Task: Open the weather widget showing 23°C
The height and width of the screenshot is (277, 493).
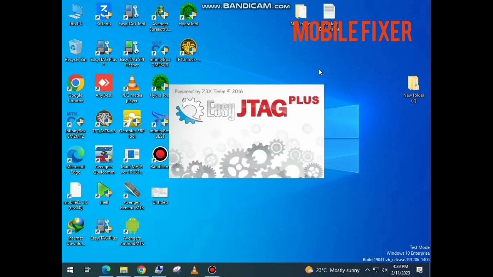Action: 332,270
